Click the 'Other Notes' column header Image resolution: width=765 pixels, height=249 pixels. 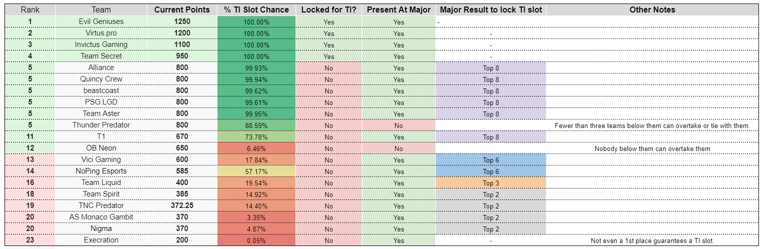[652, 10]
